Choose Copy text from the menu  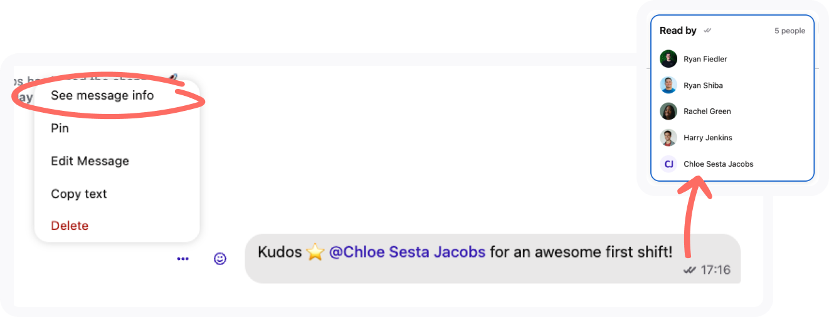[79, 194]
